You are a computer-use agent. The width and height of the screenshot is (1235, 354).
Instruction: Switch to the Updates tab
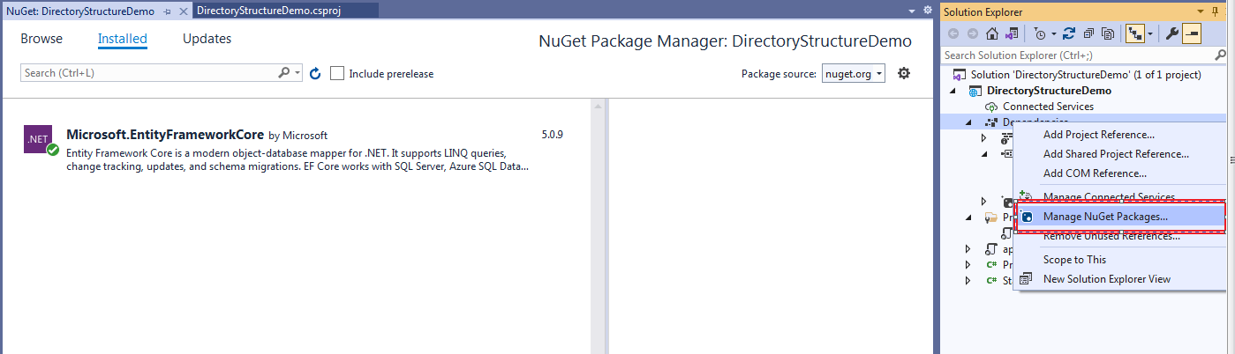(207, 39)
